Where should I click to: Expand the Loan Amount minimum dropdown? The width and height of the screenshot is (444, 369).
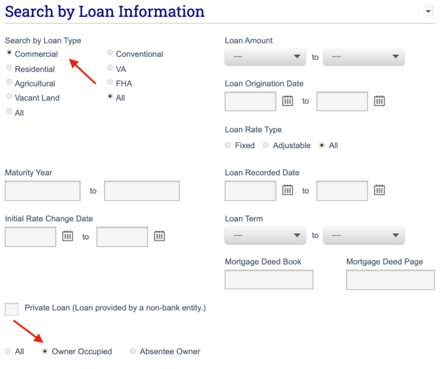tap(265, 57)
